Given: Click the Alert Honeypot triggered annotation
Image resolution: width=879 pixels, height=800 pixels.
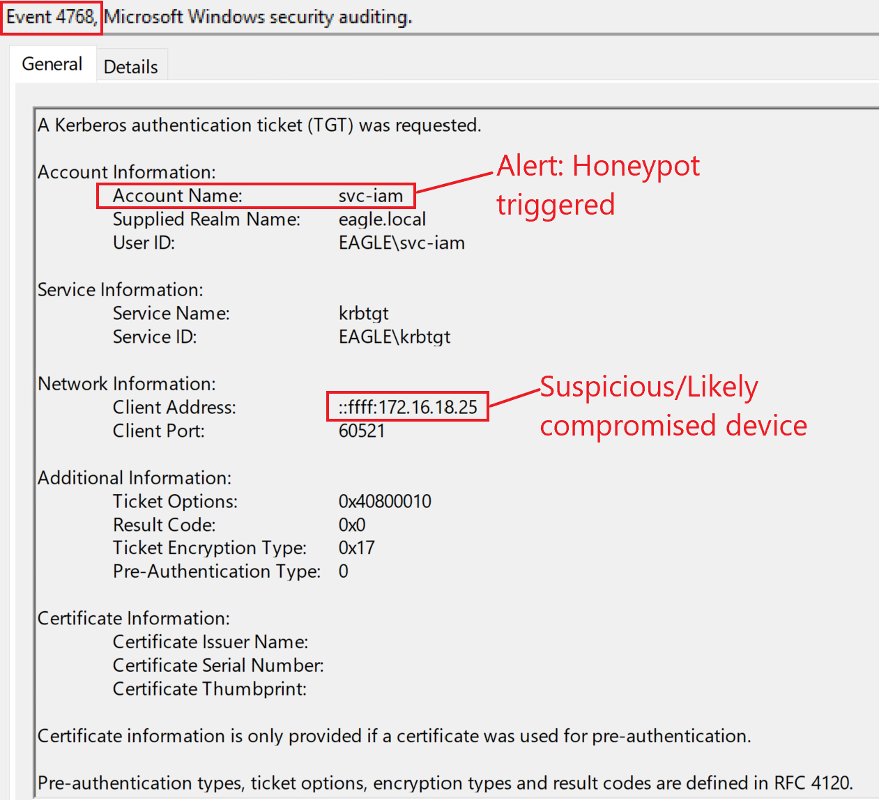Looking at the screenshot, I should [x=597, y=185].
